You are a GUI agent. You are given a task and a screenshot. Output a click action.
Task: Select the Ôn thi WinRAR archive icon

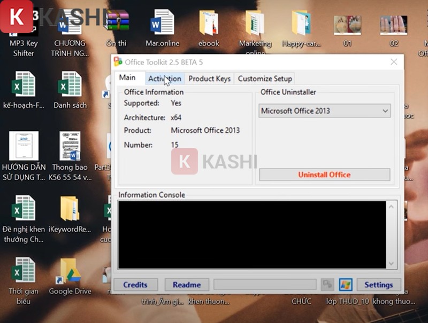[116, 22]
